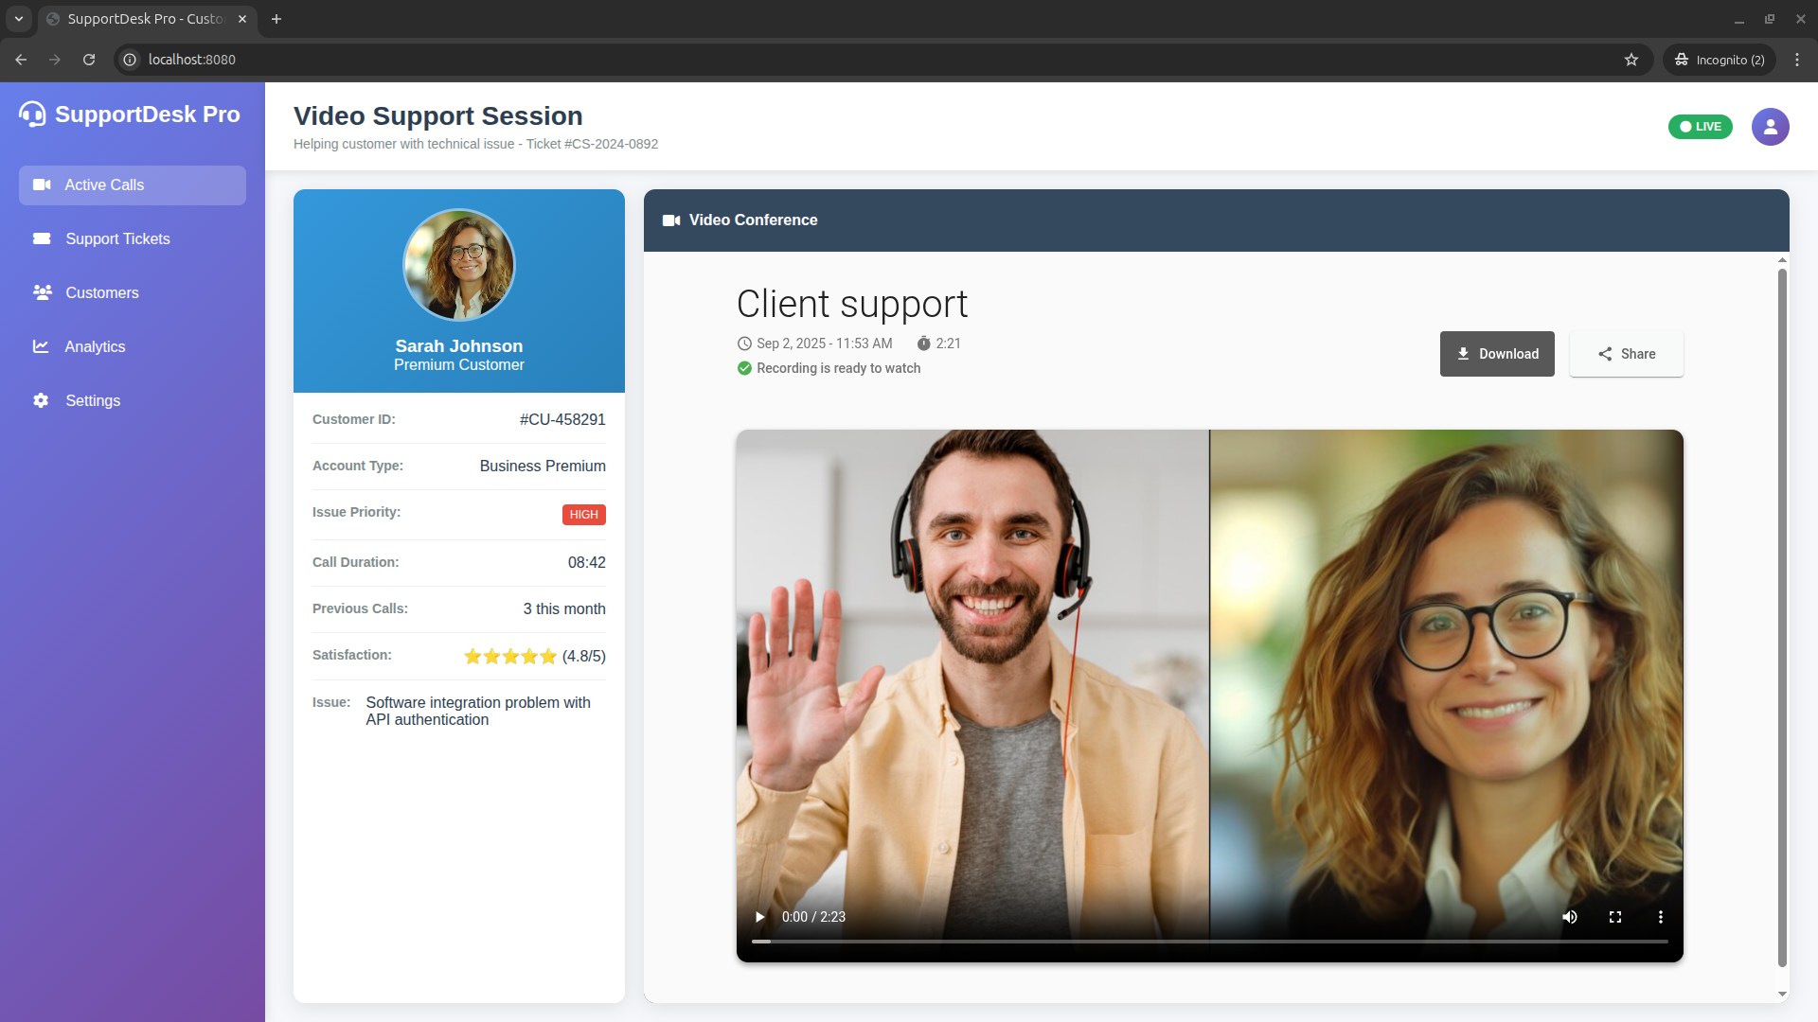Viewport: 1818px width, 1022px height.
Task: Mute the video volume icon
Action: pos(1570,917)
